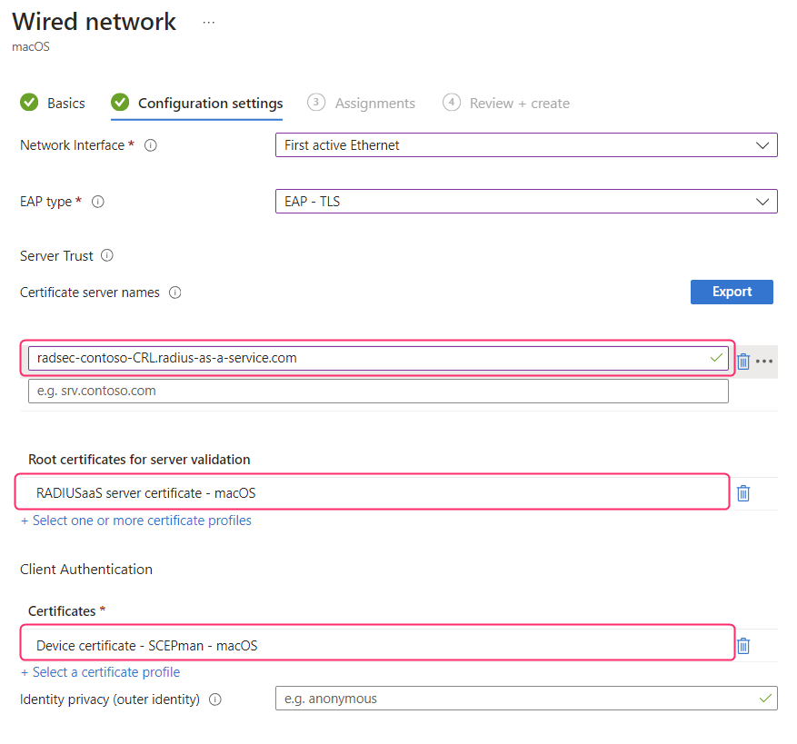Click the empty srv.contoso.com server name field

tap(378, 392)
